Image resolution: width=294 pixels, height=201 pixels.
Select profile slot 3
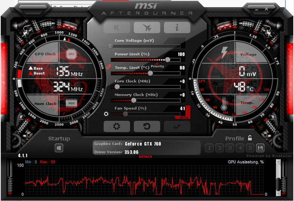[230, 148]
